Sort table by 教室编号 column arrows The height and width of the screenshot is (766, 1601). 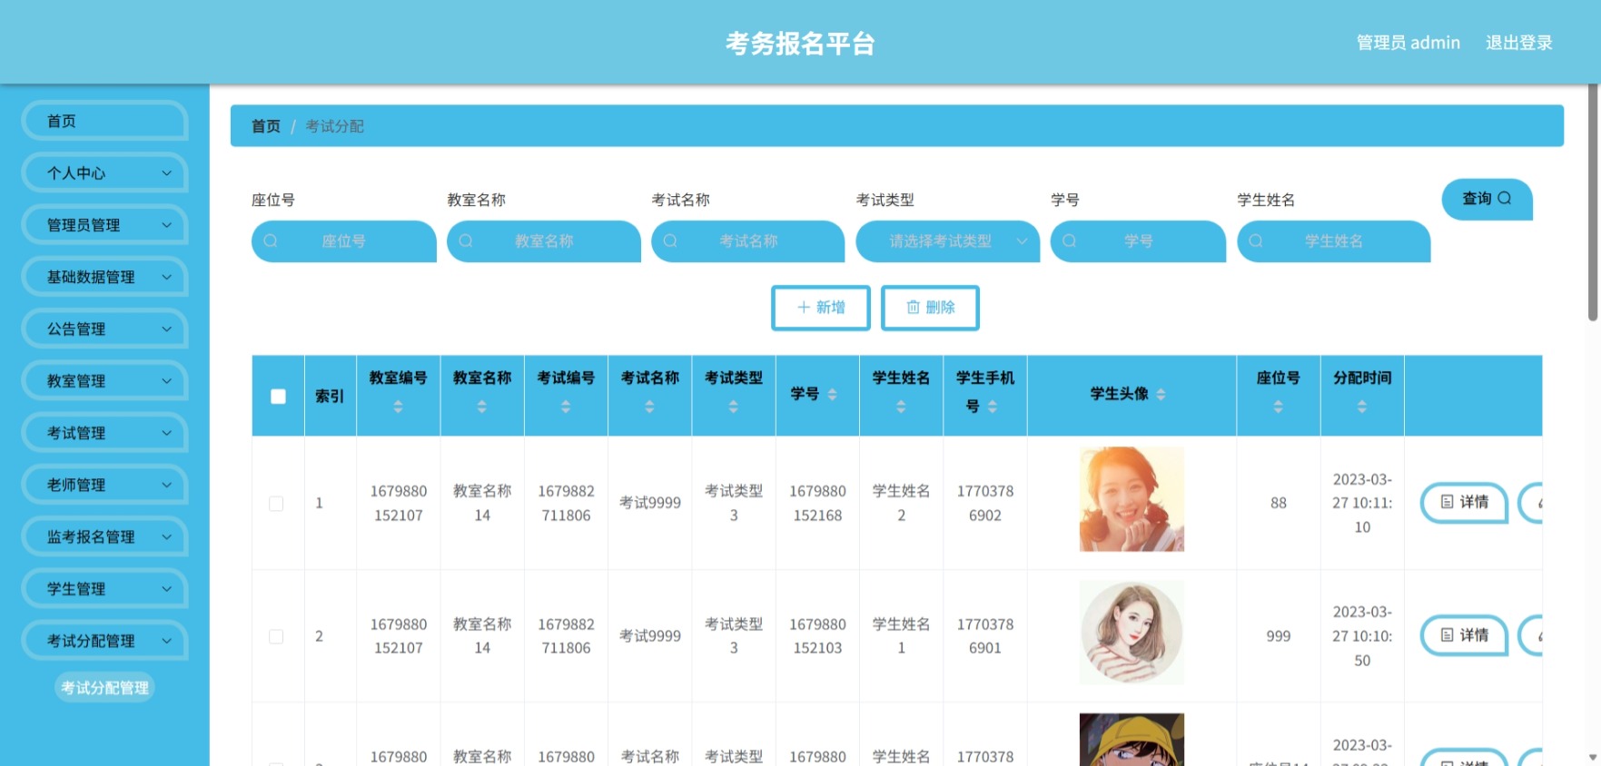pos(398,408)
